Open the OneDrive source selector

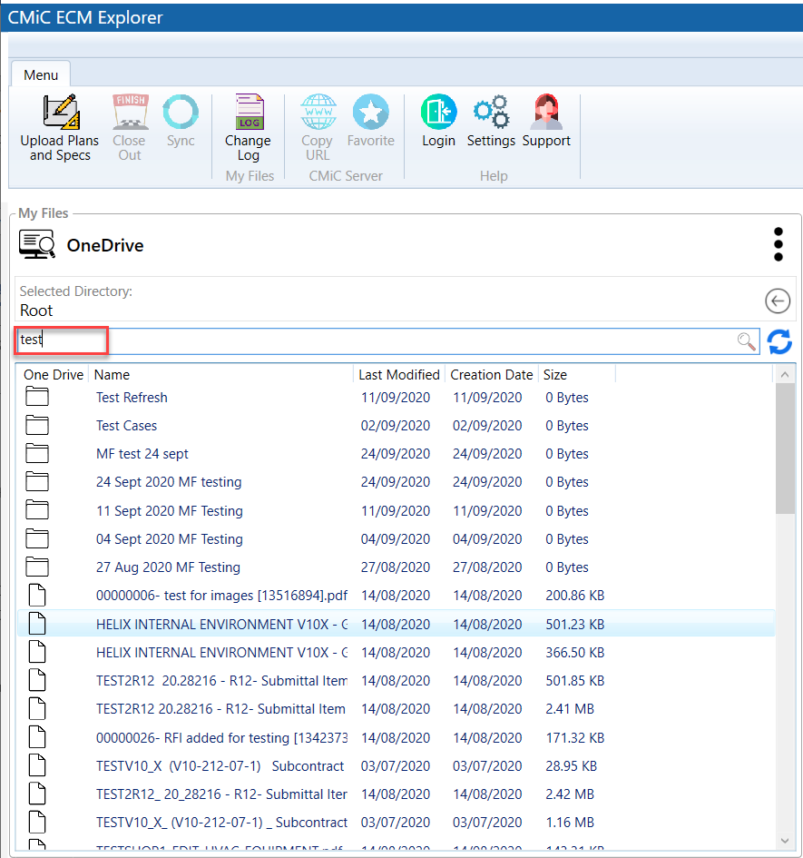click(36, 243)
